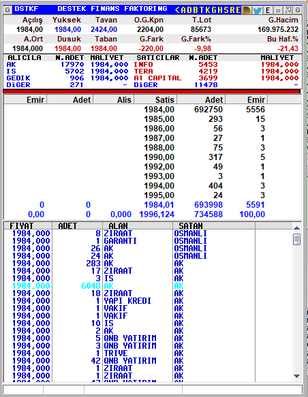Click the small X icon left of DSTKF

pyautogui.click(x=7, y=10)
